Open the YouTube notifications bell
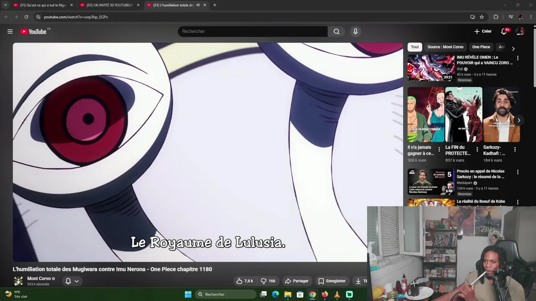536x301 pixels. coord(504,31)
